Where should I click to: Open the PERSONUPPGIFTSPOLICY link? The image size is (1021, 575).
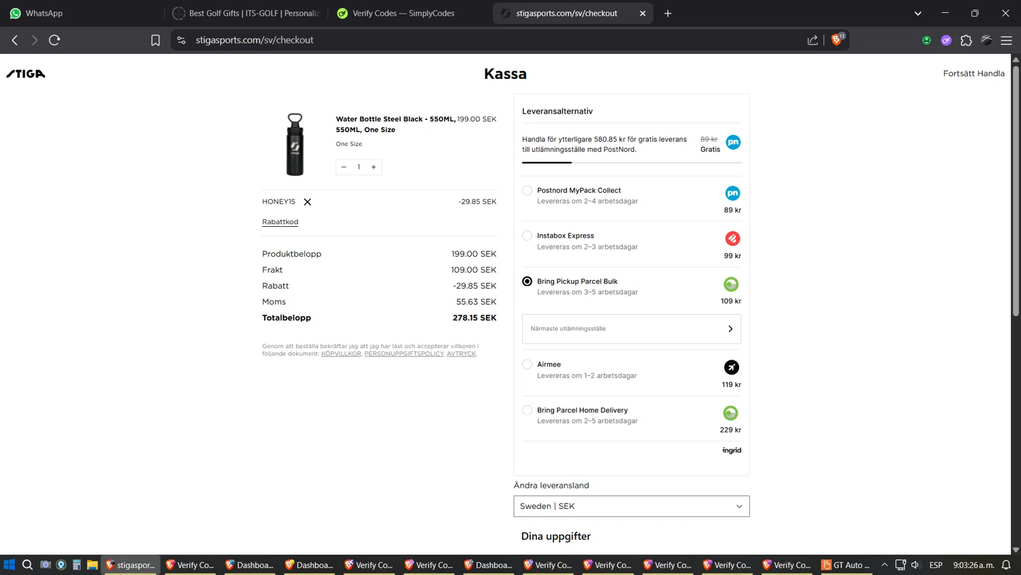(x=404, y=354)
